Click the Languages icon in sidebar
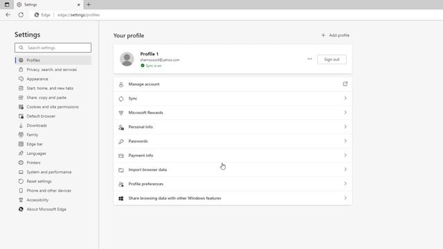The height and width of the screenshot is (249, 443). click(21, 154)
